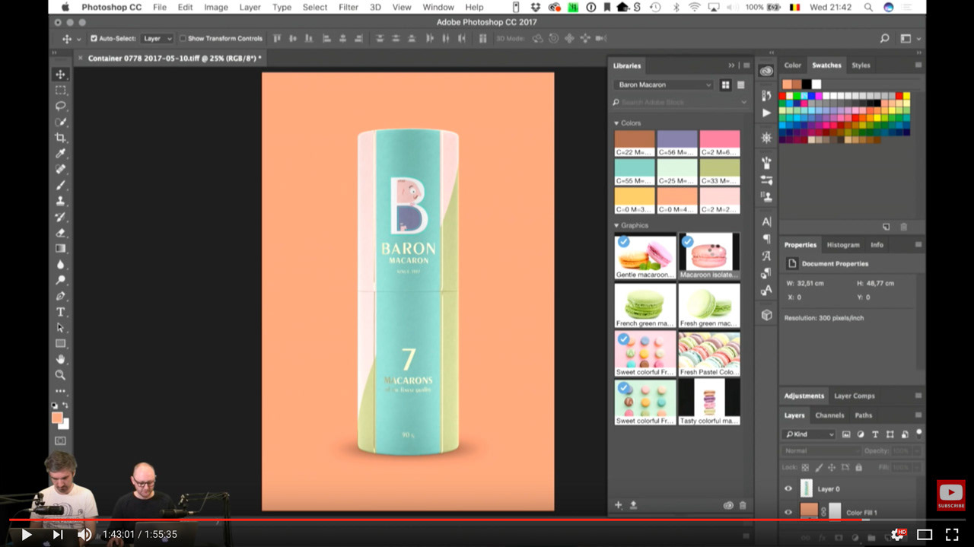Swap foreground and background colors
Image resolution: width=974 pixels, height=547 pixels.
click(x=65, y=405)
